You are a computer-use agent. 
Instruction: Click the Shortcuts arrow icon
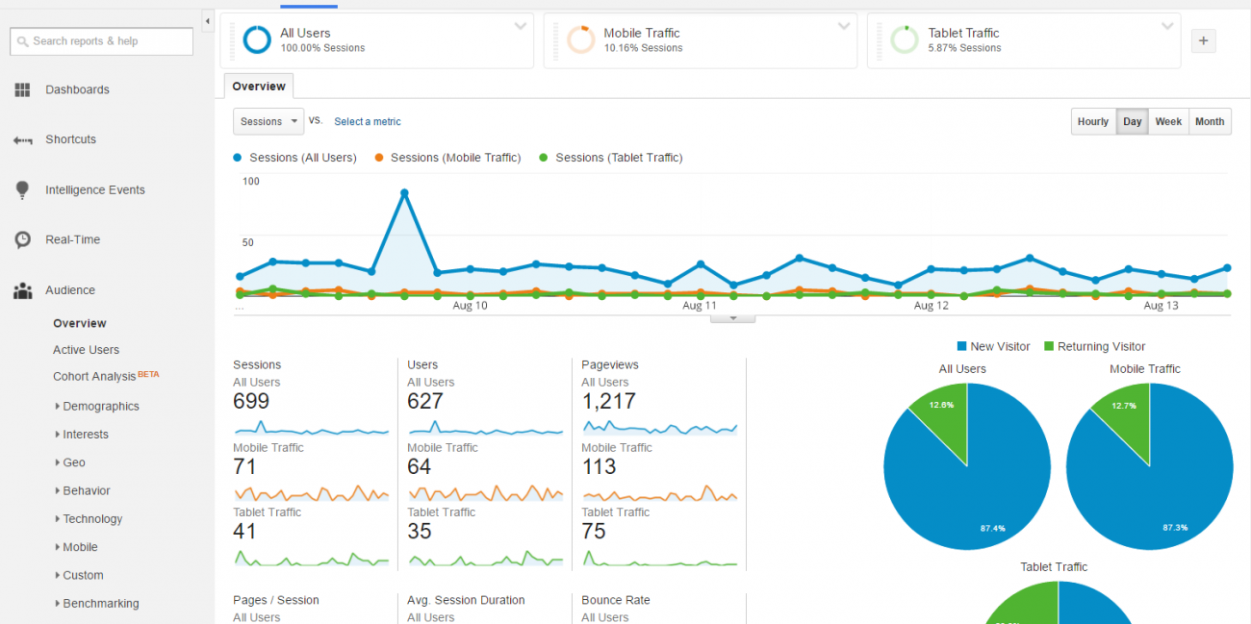coord(22,139)
